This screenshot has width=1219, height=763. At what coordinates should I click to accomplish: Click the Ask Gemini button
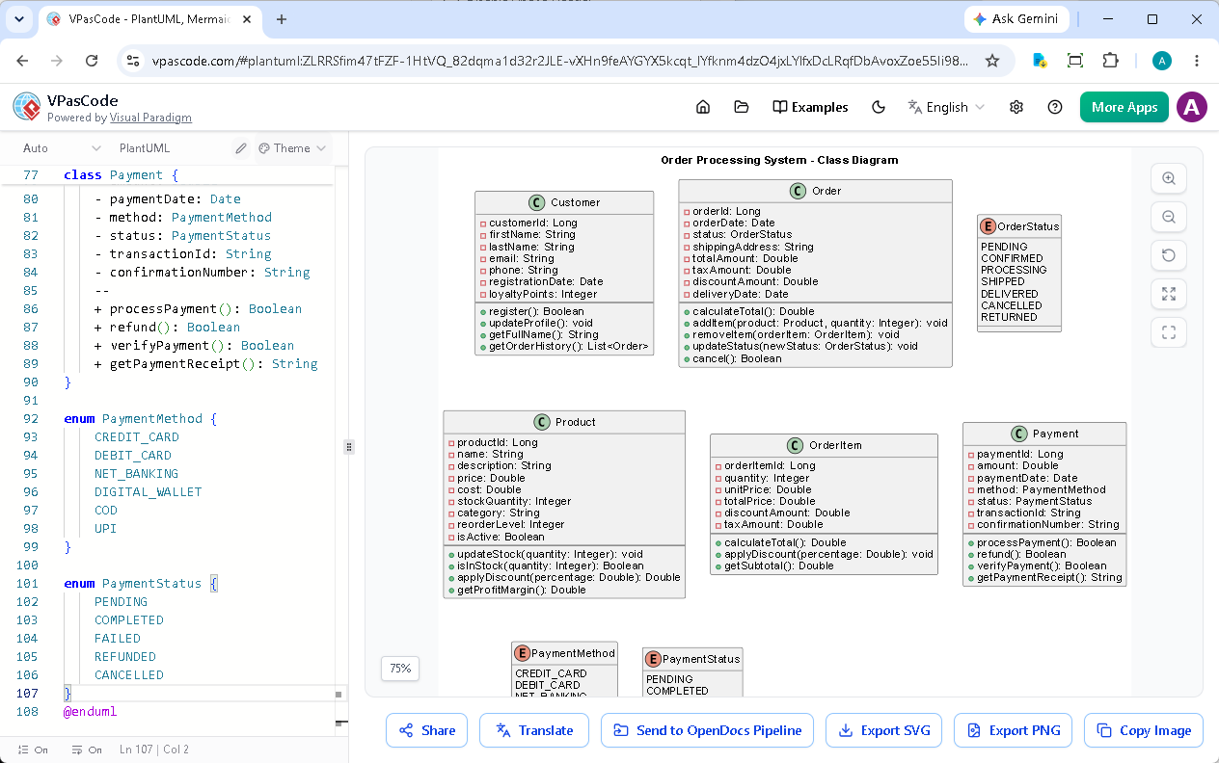click(x=1016, y=19)
